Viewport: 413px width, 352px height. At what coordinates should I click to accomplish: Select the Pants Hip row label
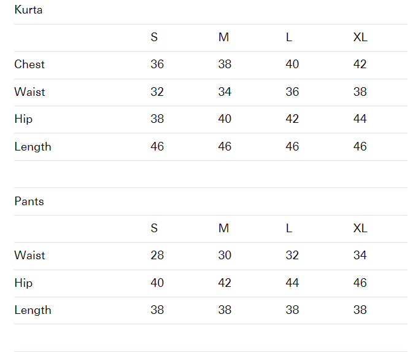click(23, 283)
